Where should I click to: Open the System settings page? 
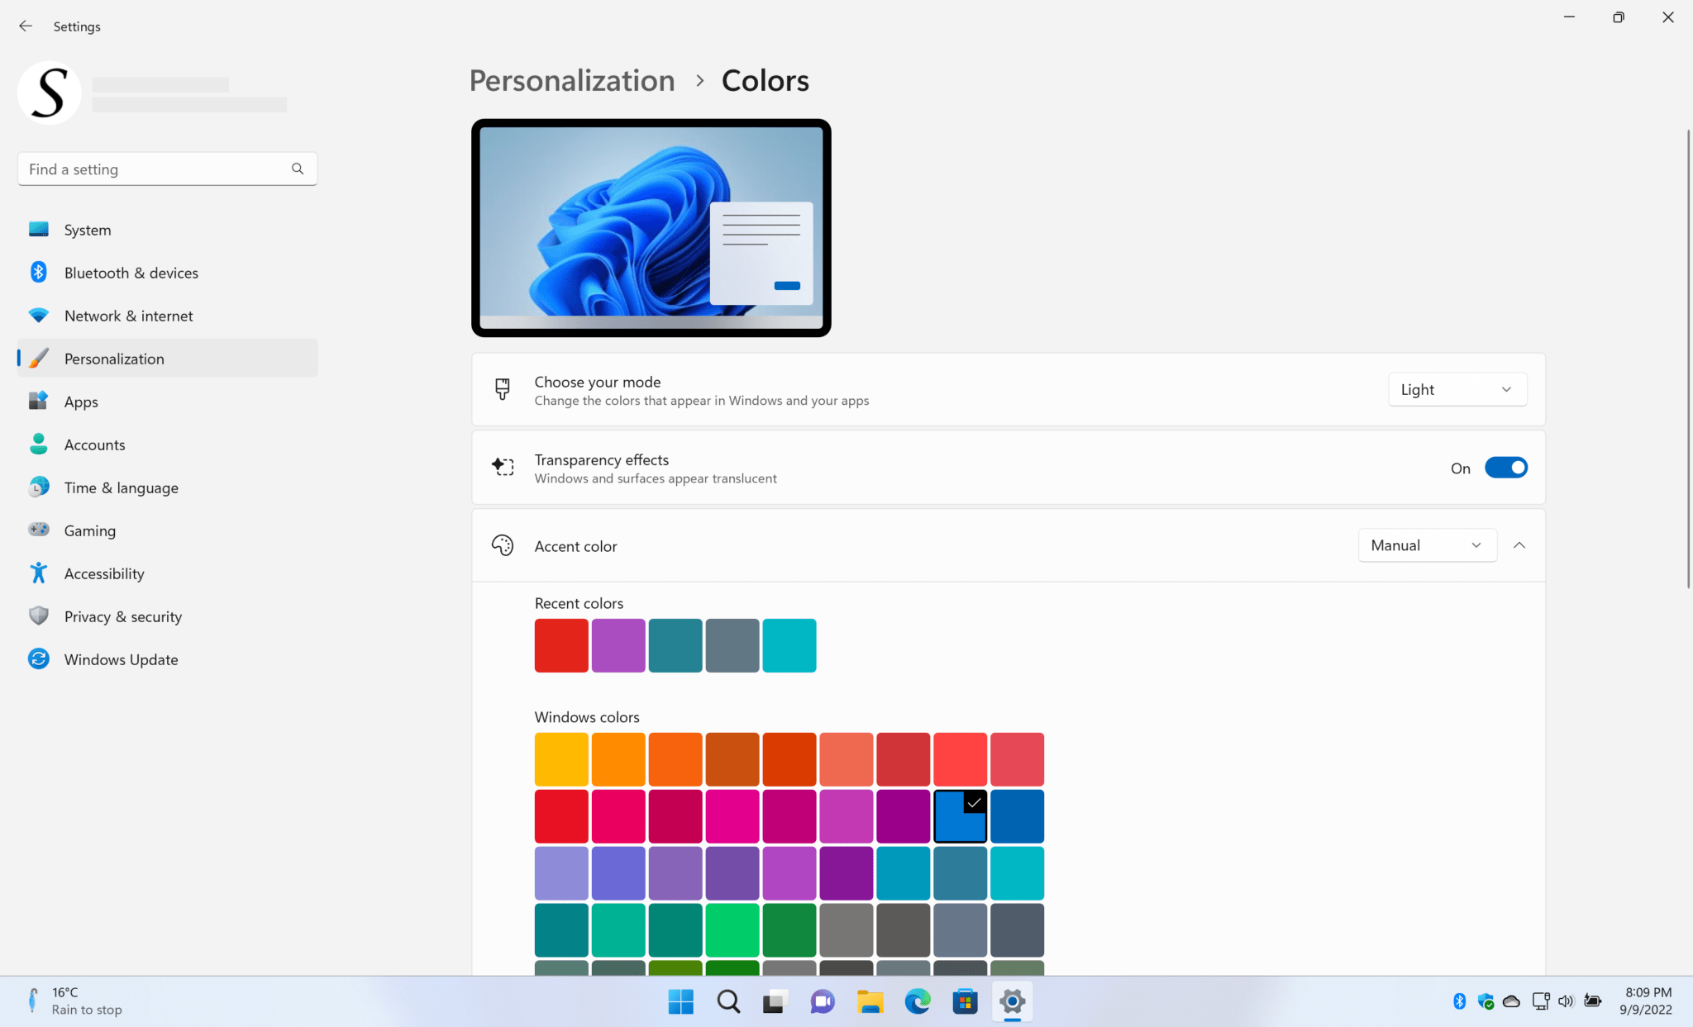[87, 230]
